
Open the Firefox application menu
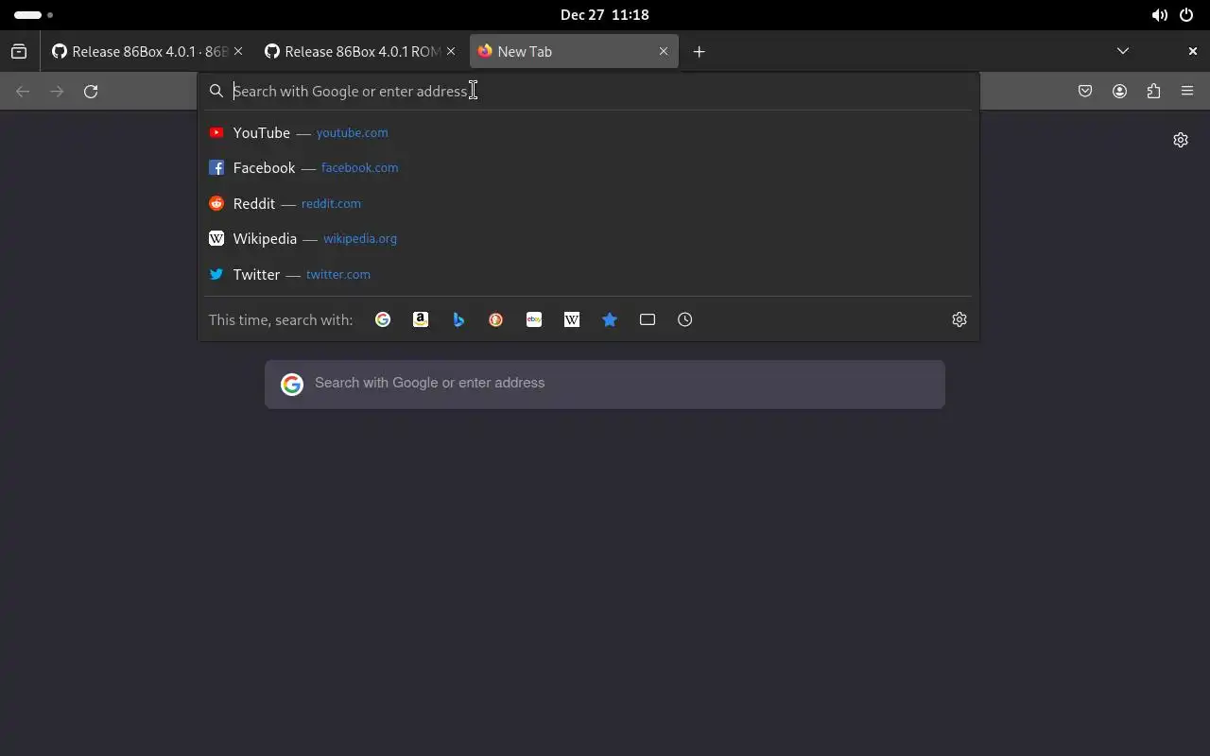pos(1187,91)
